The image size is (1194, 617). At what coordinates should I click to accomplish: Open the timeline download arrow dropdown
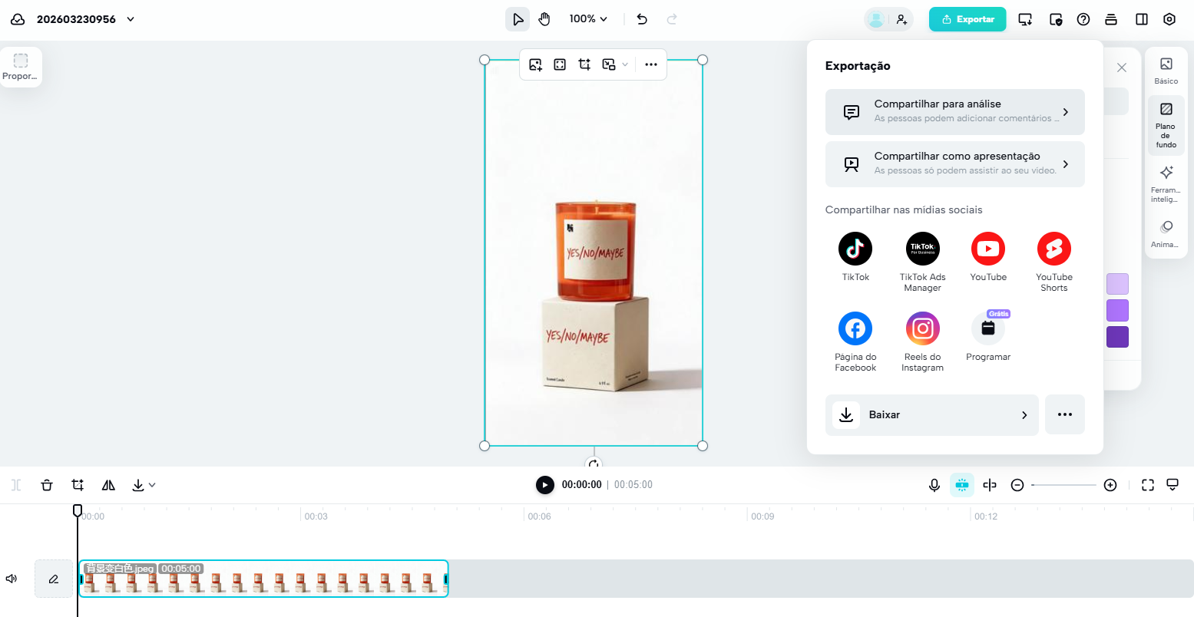click(143, 485)
